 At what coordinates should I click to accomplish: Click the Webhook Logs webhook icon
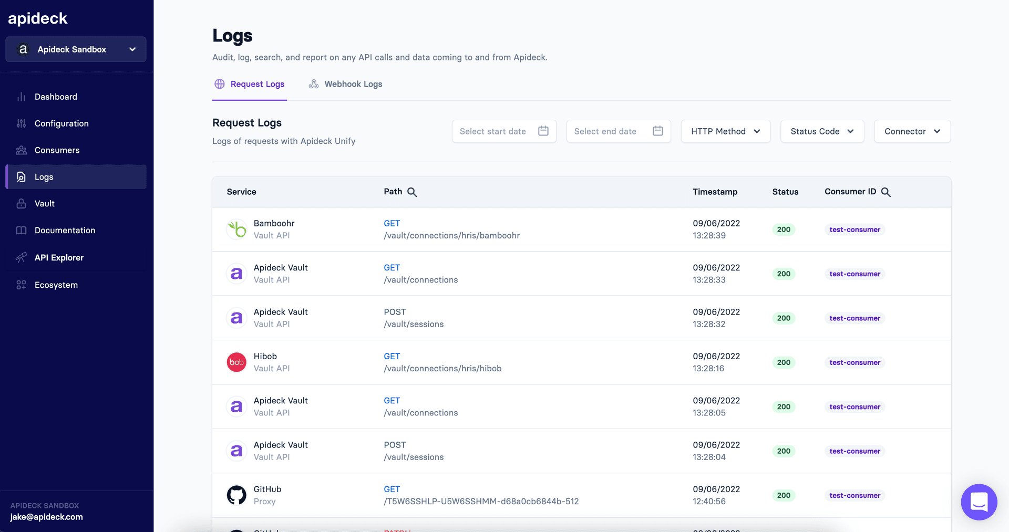[x=314, y=84]
